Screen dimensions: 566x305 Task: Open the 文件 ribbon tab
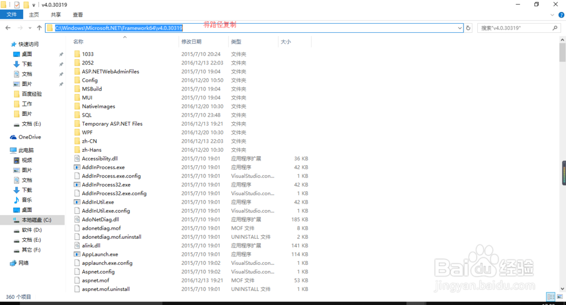[11, 15]
